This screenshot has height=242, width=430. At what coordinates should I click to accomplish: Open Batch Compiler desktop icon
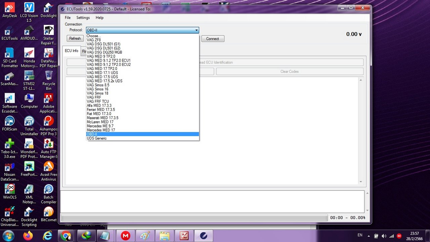[x=48, y=194]
